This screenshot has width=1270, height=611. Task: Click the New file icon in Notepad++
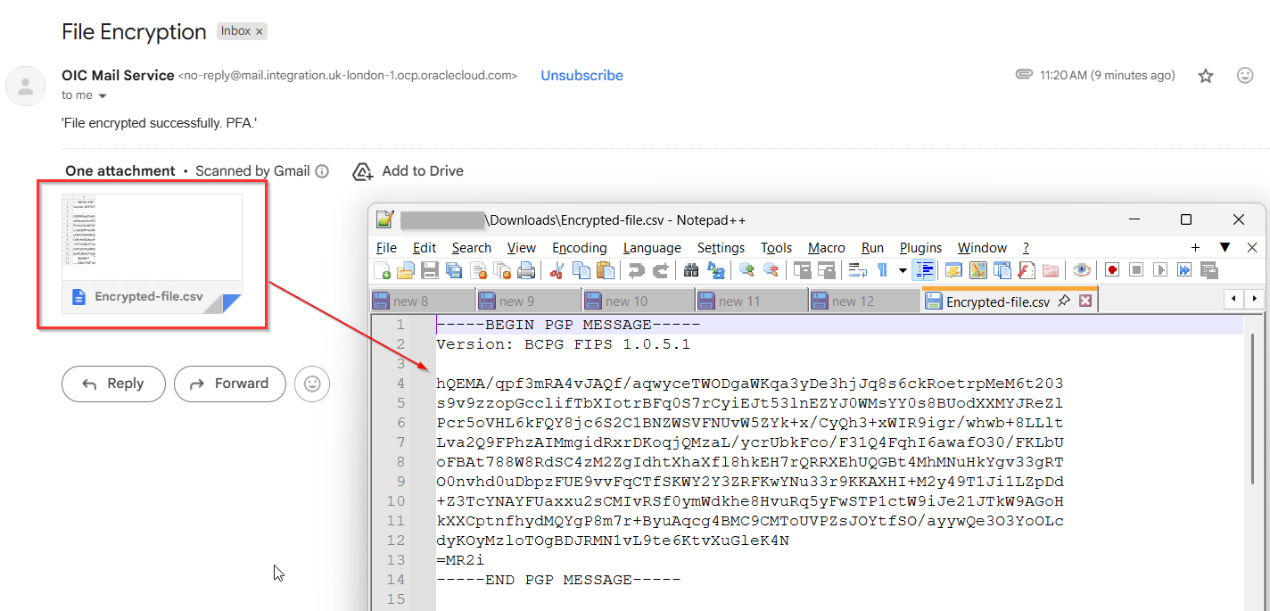(383, 270)
